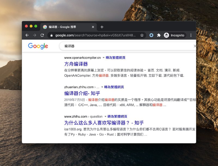Click the snippet starting with ice1000.org

tap(130, 129)
